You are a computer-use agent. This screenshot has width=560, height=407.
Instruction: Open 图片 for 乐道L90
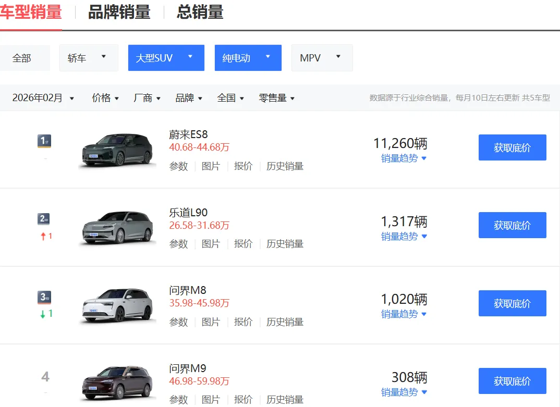click(211, 244)
